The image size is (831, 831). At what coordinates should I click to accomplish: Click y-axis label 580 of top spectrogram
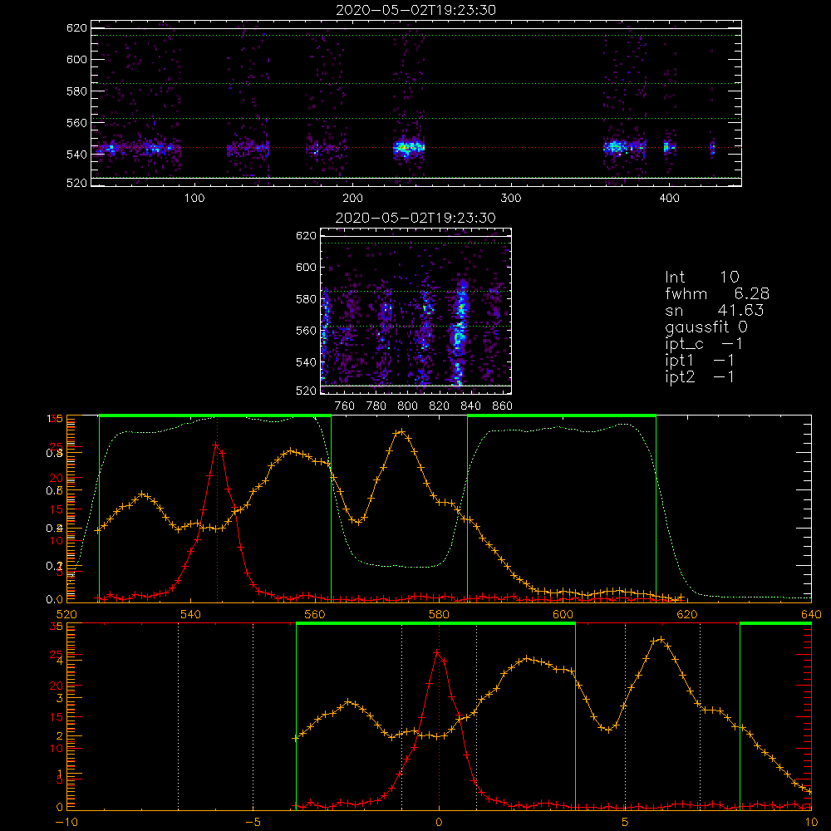(76, 91)
